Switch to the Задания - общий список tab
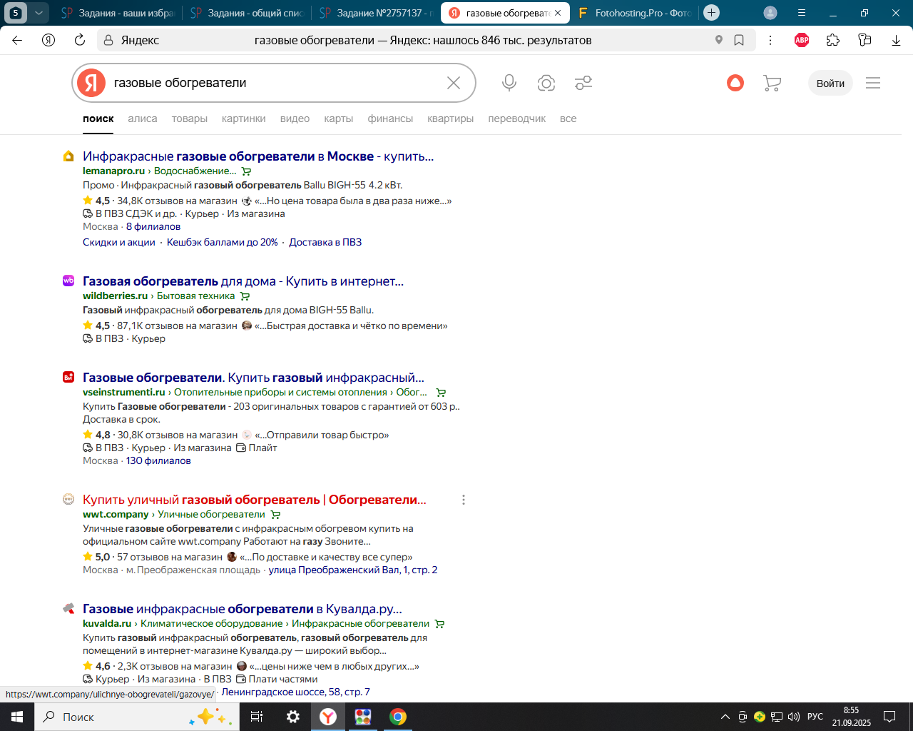The width and height of the screenshot is (913, 731). [247, 13]
